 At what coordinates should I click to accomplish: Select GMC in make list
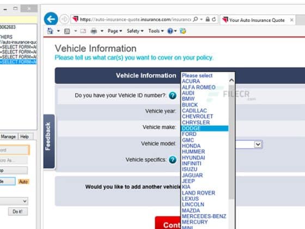188,140
